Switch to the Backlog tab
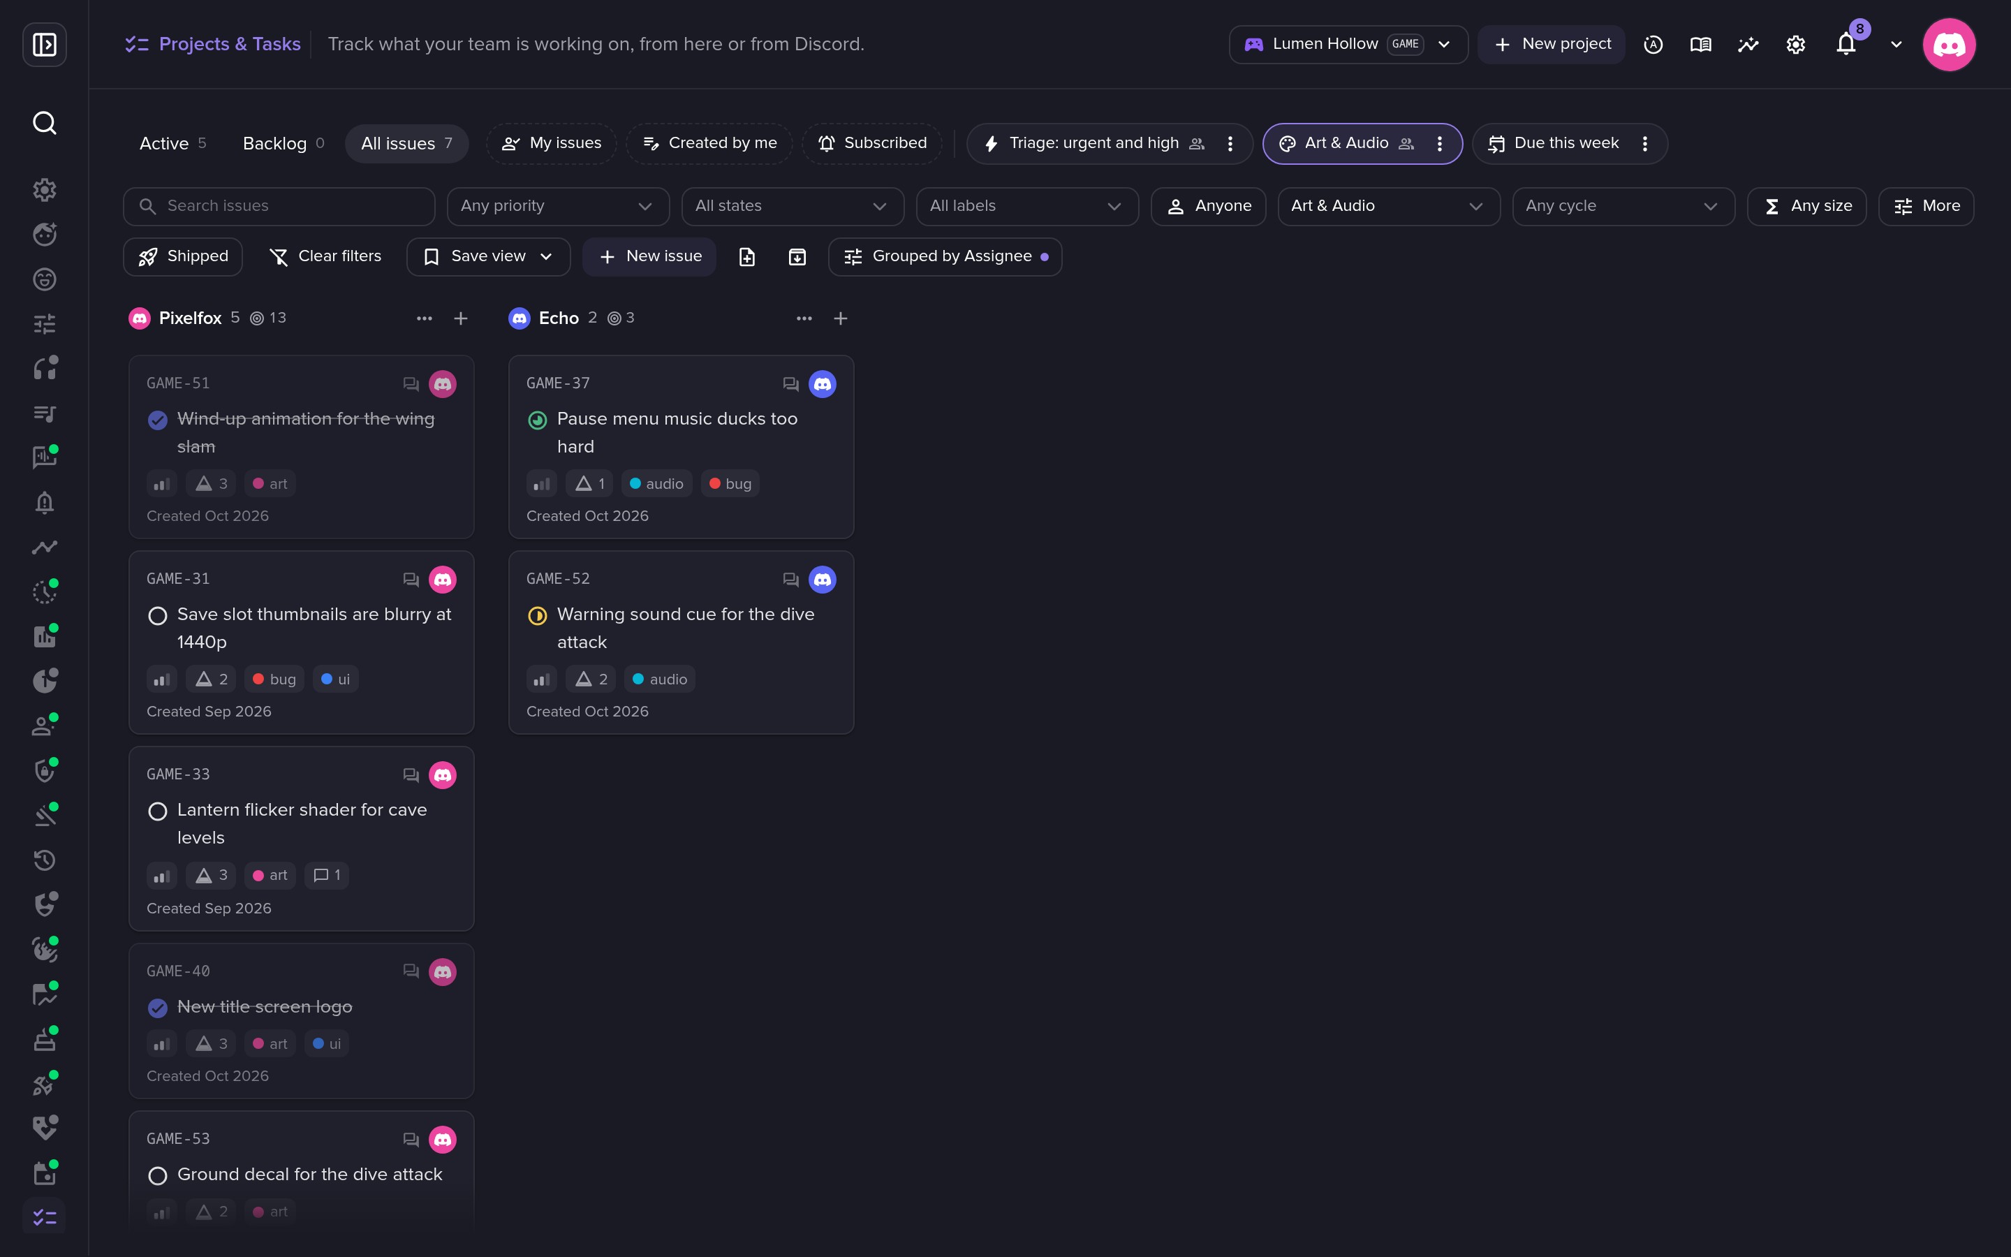Screen dimensions: 2011x1257 [x=283, y=144]
